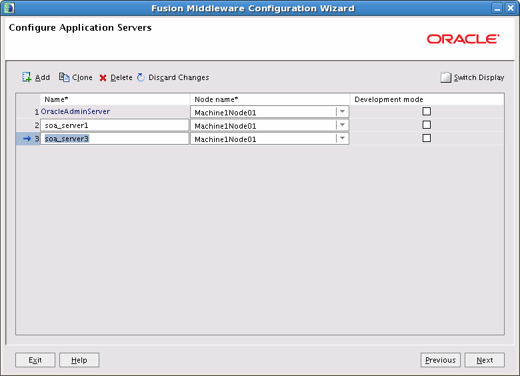Click the Switch Display icon

pos(446,77)
